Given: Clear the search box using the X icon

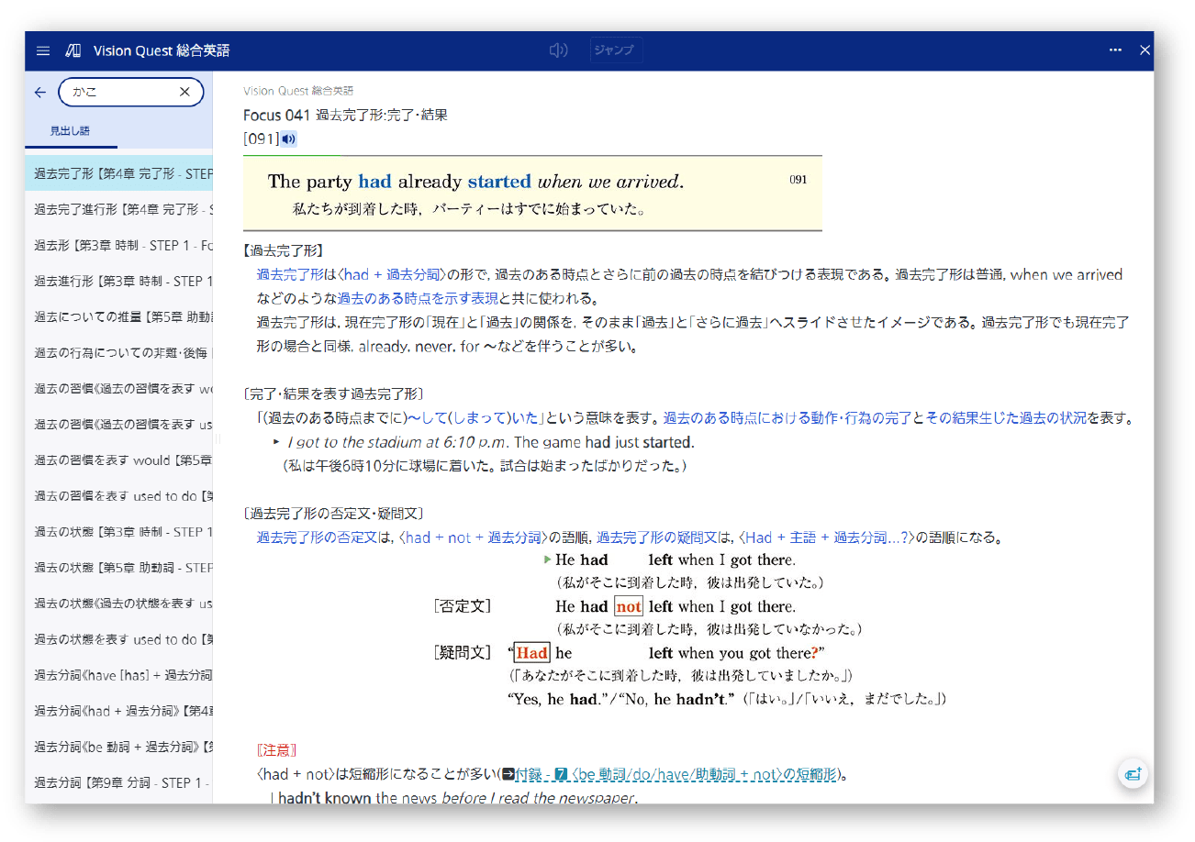Looking at the screenshot, I should 184,92.
